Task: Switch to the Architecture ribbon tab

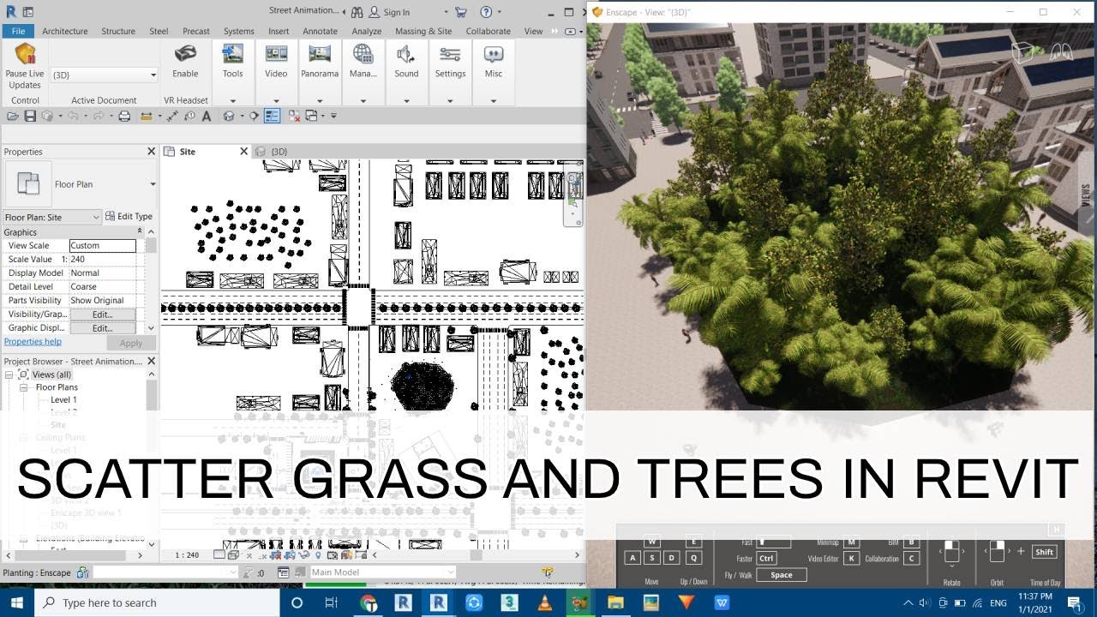Action: click(65, 31)
